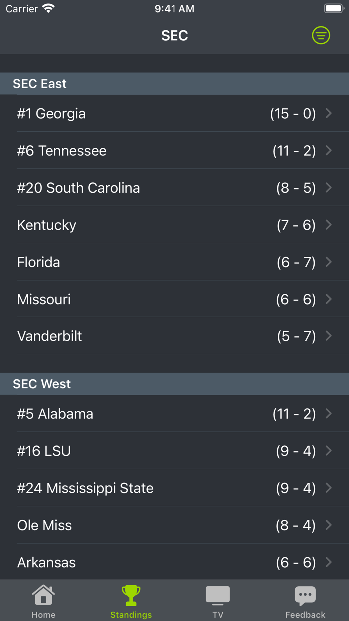The image size is (349, 621).
Task: Tap the Wi-Fi status icon
Action: click(48, 8)
